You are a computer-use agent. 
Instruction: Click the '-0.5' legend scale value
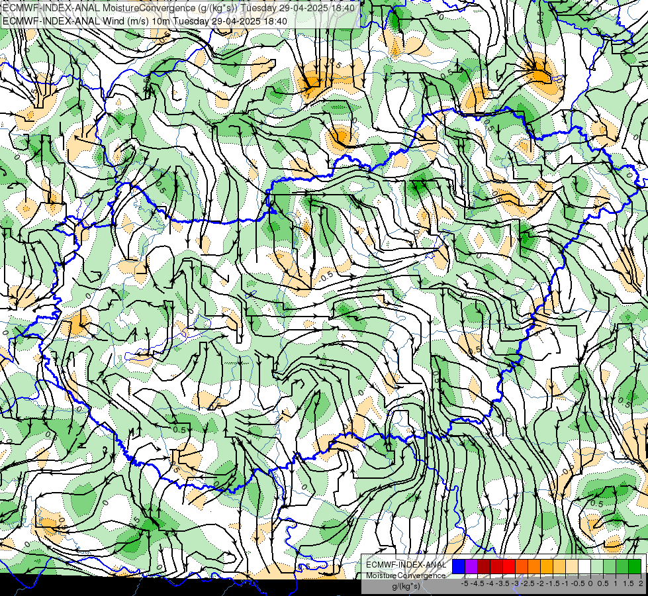pos(578,583)
